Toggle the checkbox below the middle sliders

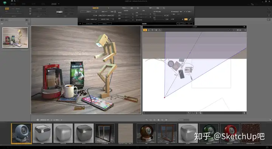[x=137, y=20]
